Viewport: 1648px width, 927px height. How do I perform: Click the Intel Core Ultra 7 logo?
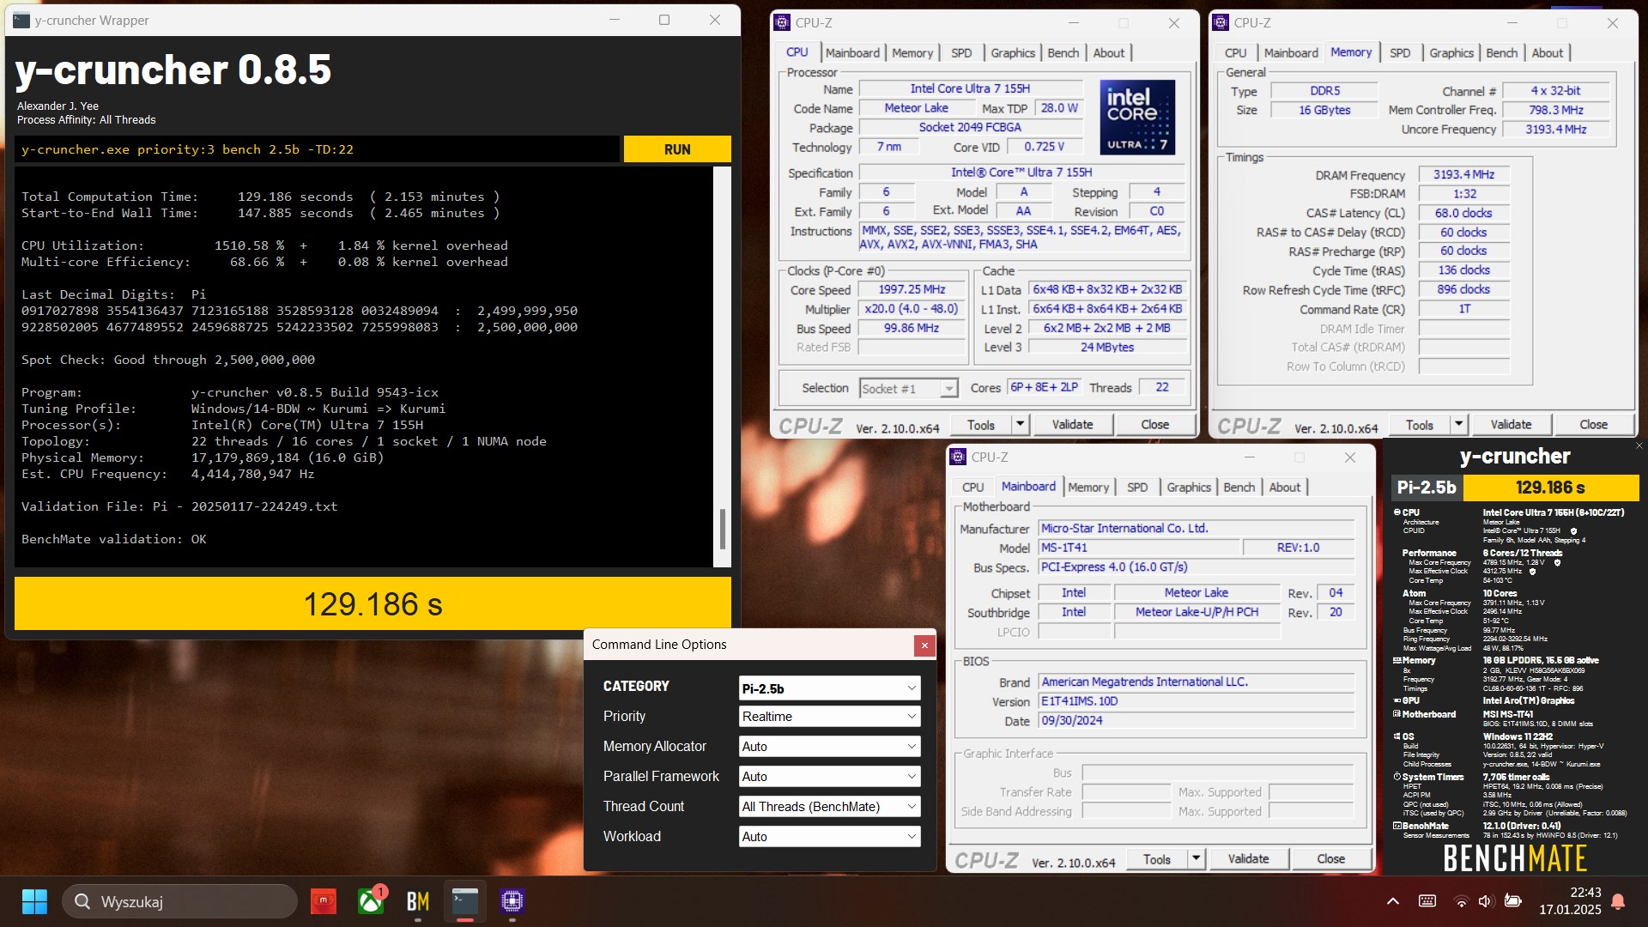(x=1137, y=117)
